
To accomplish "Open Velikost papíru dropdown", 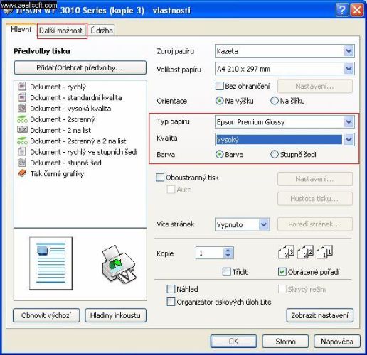I will pyautogui.click(x=349, y=69).
